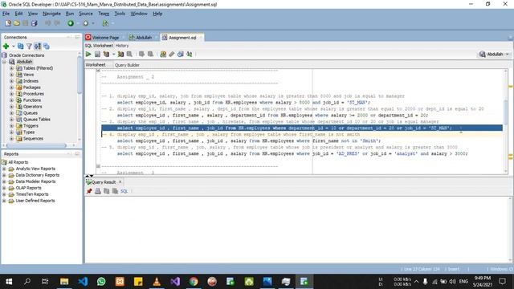Image resolution: width=514 pixels, height=289 pixels.
Task: Click the Print icon in Query Result toolbar
Action: tap(98, 191)
